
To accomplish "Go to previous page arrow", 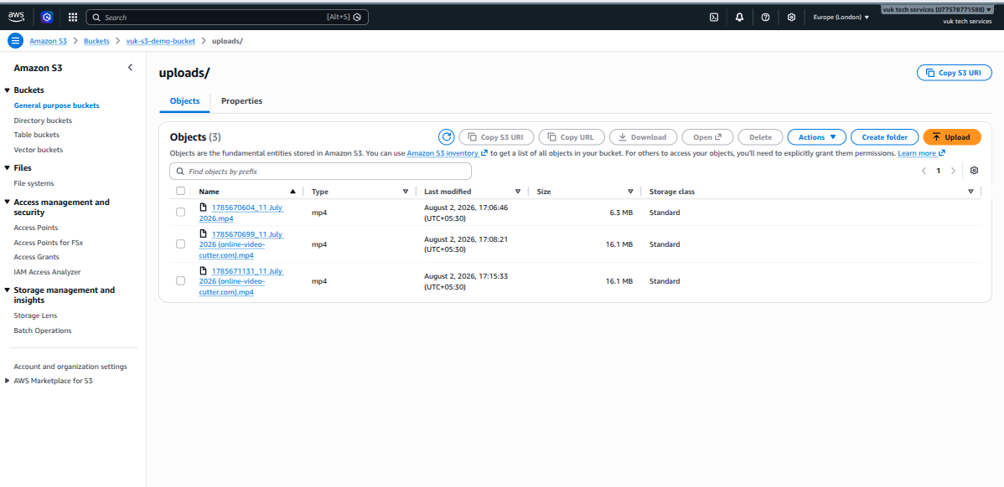I will [x=924, y=171].
